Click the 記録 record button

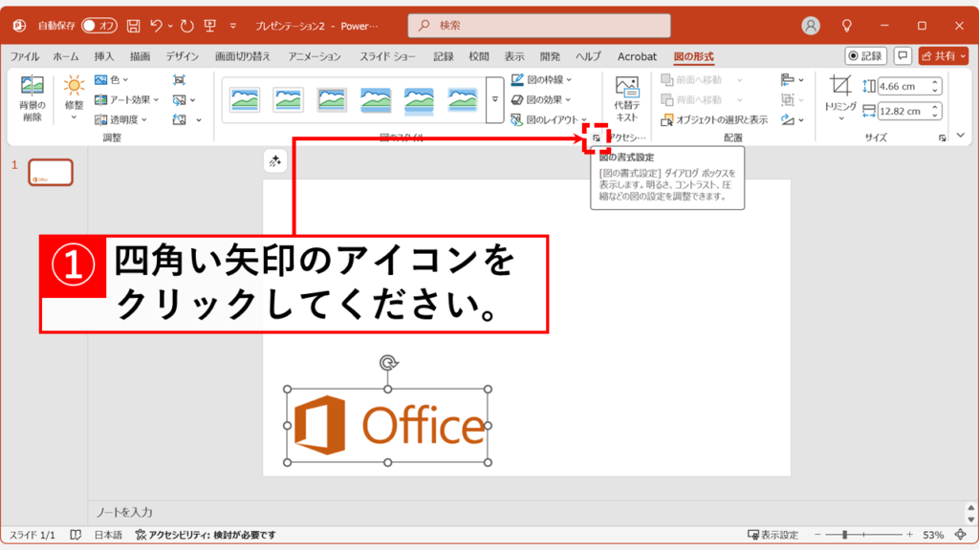(x=866, y=56)
